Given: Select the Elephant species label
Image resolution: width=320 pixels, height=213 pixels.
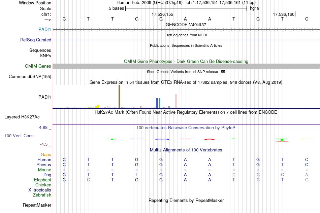Looking at the screenshot, I should click(42, 180).
